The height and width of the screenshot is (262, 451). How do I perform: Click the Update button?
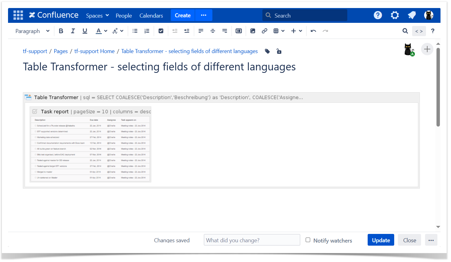pos(381,240)
